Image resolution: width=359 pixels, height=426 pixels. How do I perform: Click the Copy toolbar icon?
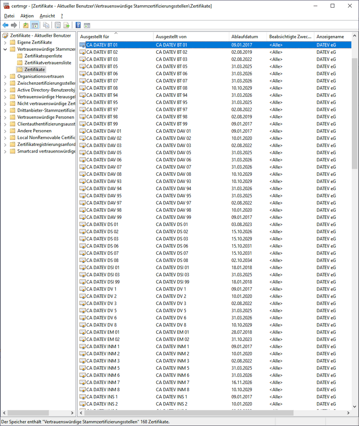(x=46, y=25)
